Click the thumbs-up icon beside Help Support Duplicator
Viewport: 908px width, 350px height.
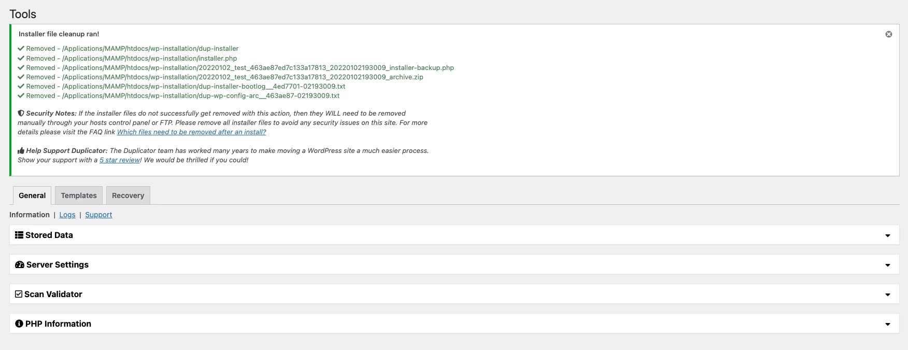point(21,150)
